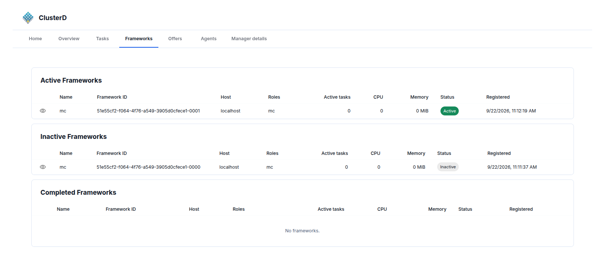Click the Completed Frameworks heading
Screen dimensions: 597x264
[78, 193]
